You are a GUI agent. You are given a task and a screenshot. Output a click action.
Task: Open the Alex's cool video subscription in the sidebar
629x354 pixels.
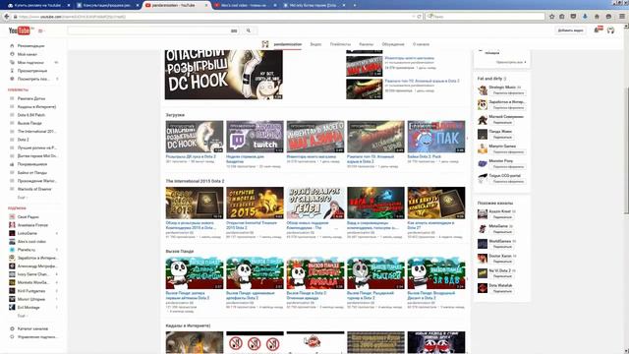tap(31, 242)
